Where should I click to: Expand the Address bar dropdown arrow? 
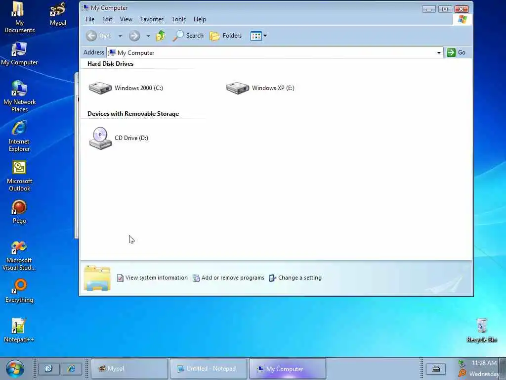click(439, 52)
